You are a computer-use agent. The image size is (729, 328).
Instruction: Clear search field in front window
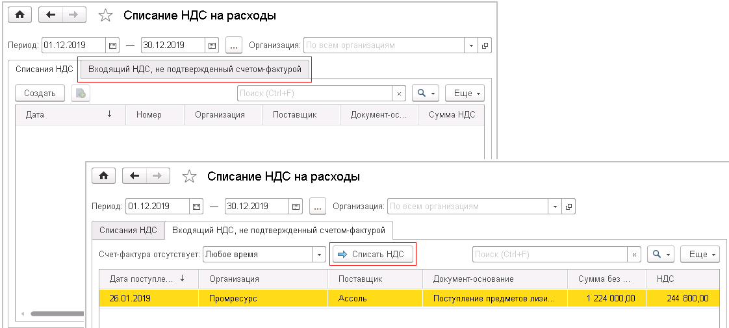634,254
